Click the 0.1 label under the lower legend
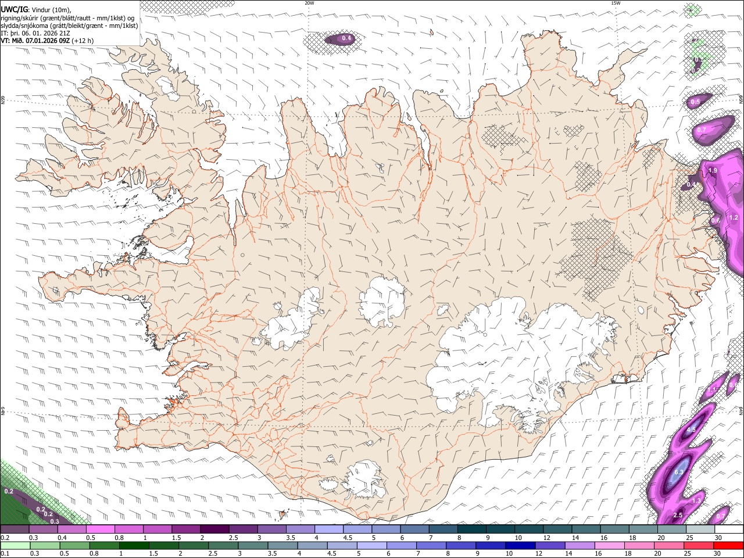Viewport: 744px width, 558px height. pos(5,554)
